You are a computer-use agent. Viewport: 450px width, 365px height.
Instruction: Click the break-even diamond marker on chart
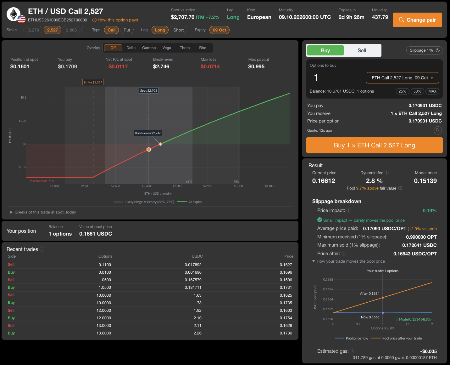pos(160,144)
